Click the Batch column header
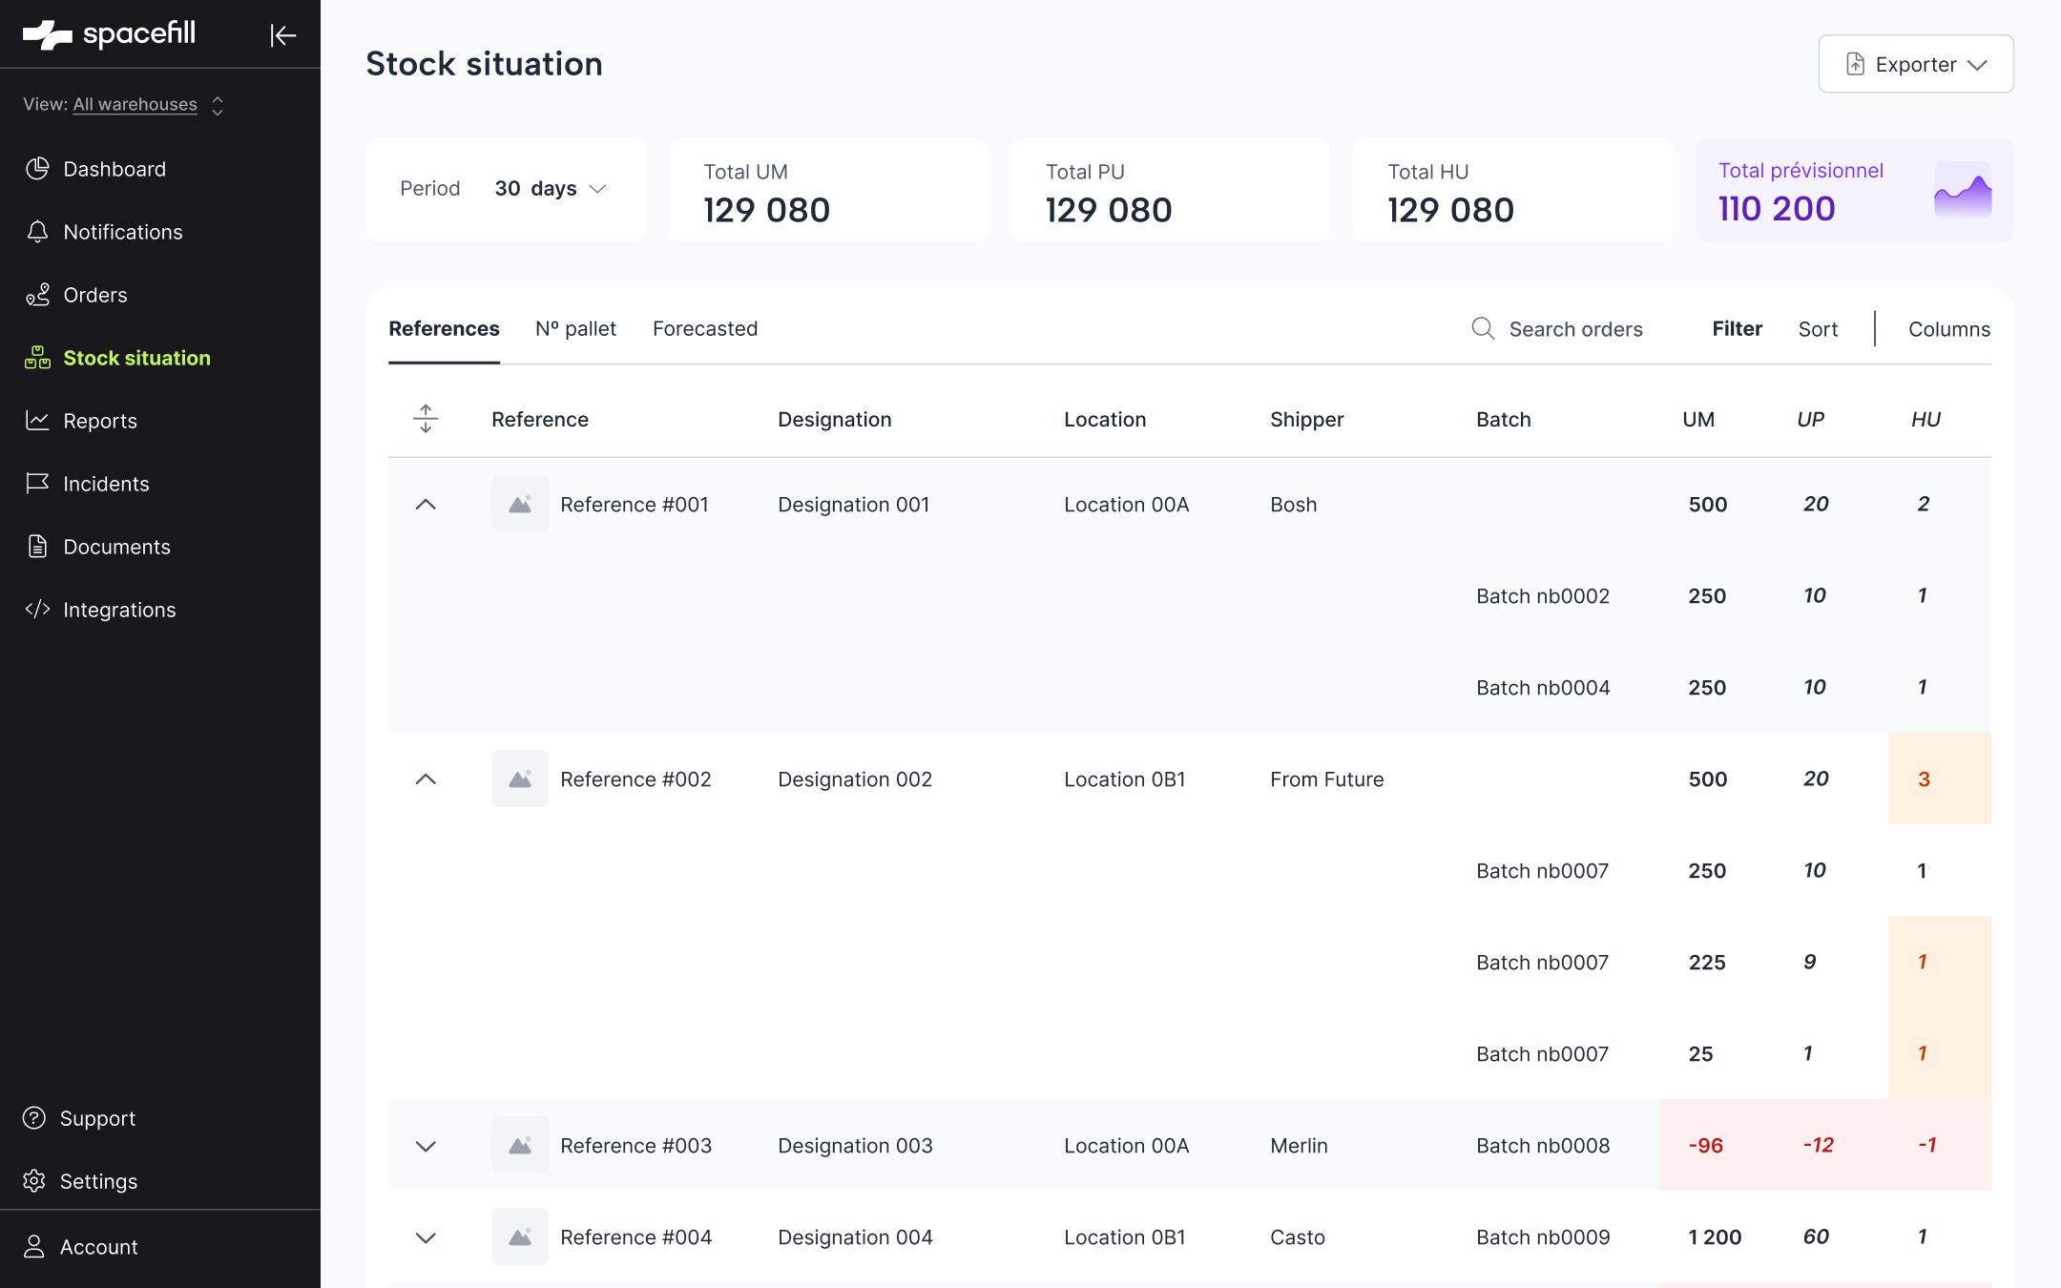 (1504, 419)
